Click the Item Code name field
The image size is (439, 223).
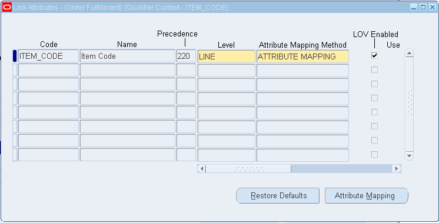[127, 56]
